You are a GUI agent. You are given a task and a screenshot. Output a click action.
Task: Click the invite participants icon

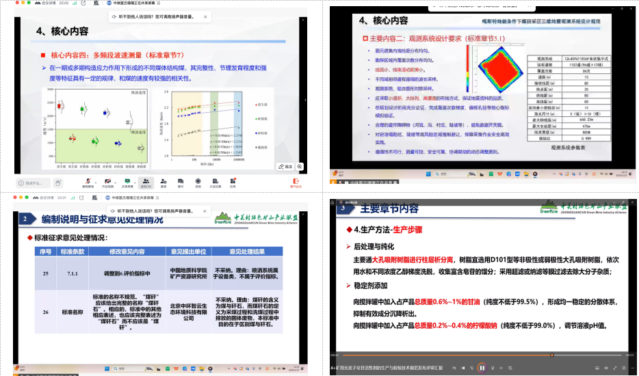164,183
